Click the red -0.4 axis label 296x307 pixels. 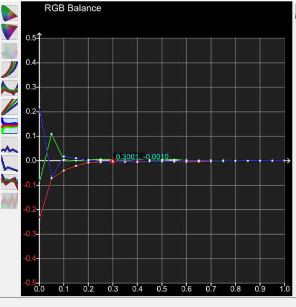click(x=30, y=259)
